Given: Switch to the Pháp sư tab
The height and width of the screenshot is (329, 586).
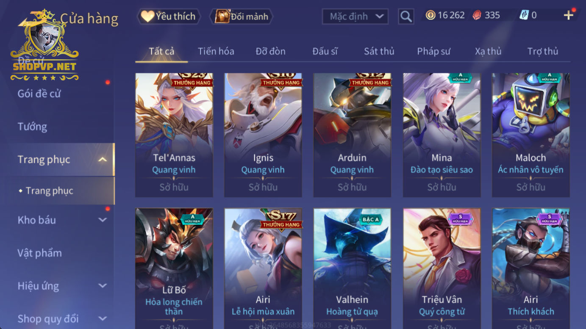Looking at the screenshot, I should click(x=433, y=51).
